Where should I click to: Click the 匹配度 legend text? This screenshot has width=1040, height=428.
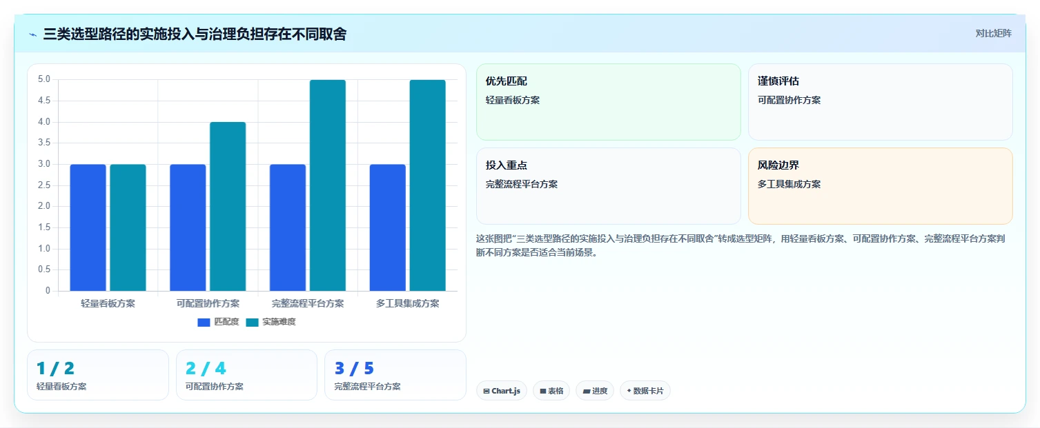[x=226, y=322]
